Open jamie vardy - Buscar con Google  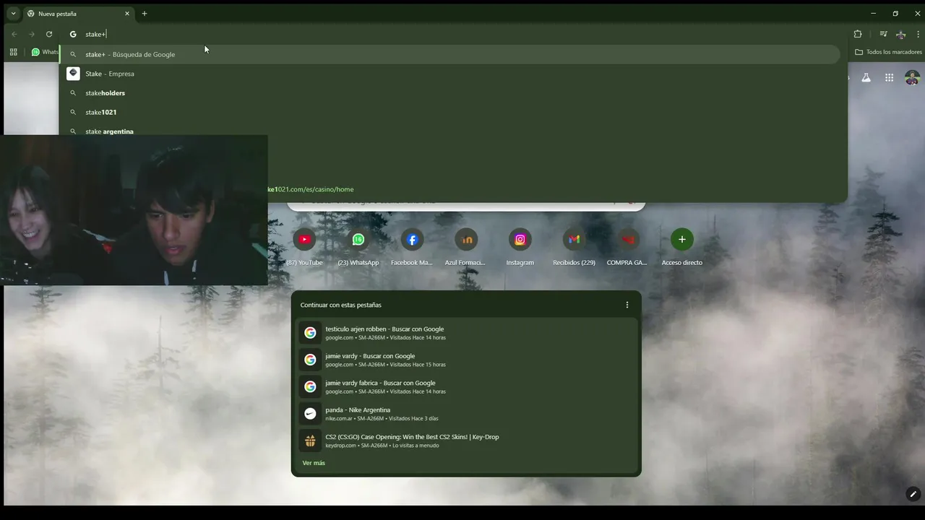pos(466,360)
